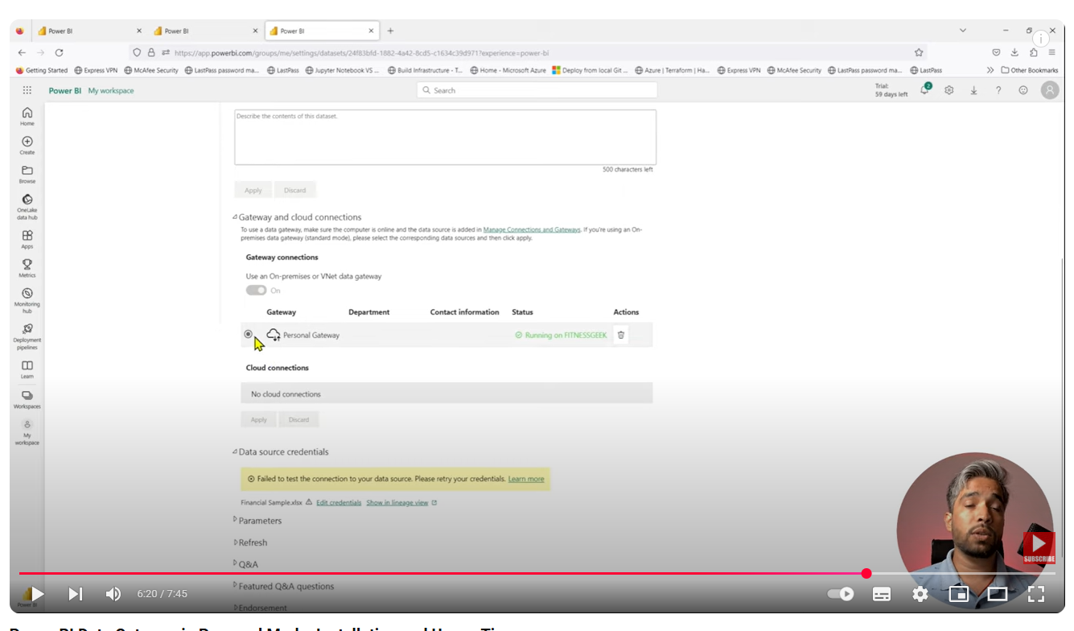Play the video
Viewport: 1074px width, 631px height.
36,594
